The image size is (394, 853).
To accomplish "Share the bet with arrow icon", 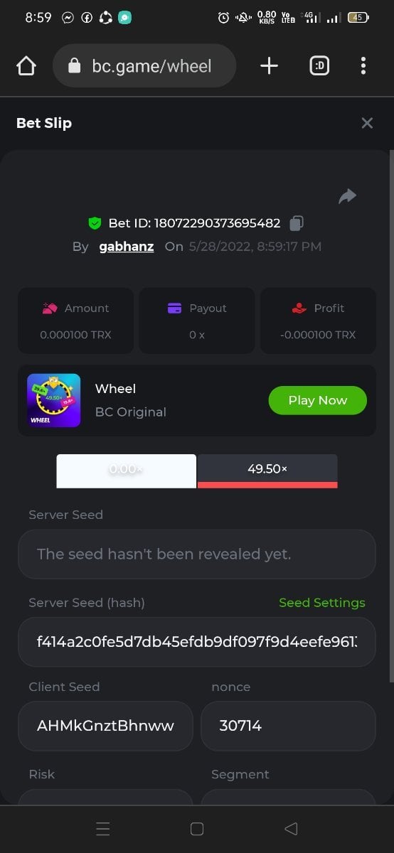I will tap(347, 196).
